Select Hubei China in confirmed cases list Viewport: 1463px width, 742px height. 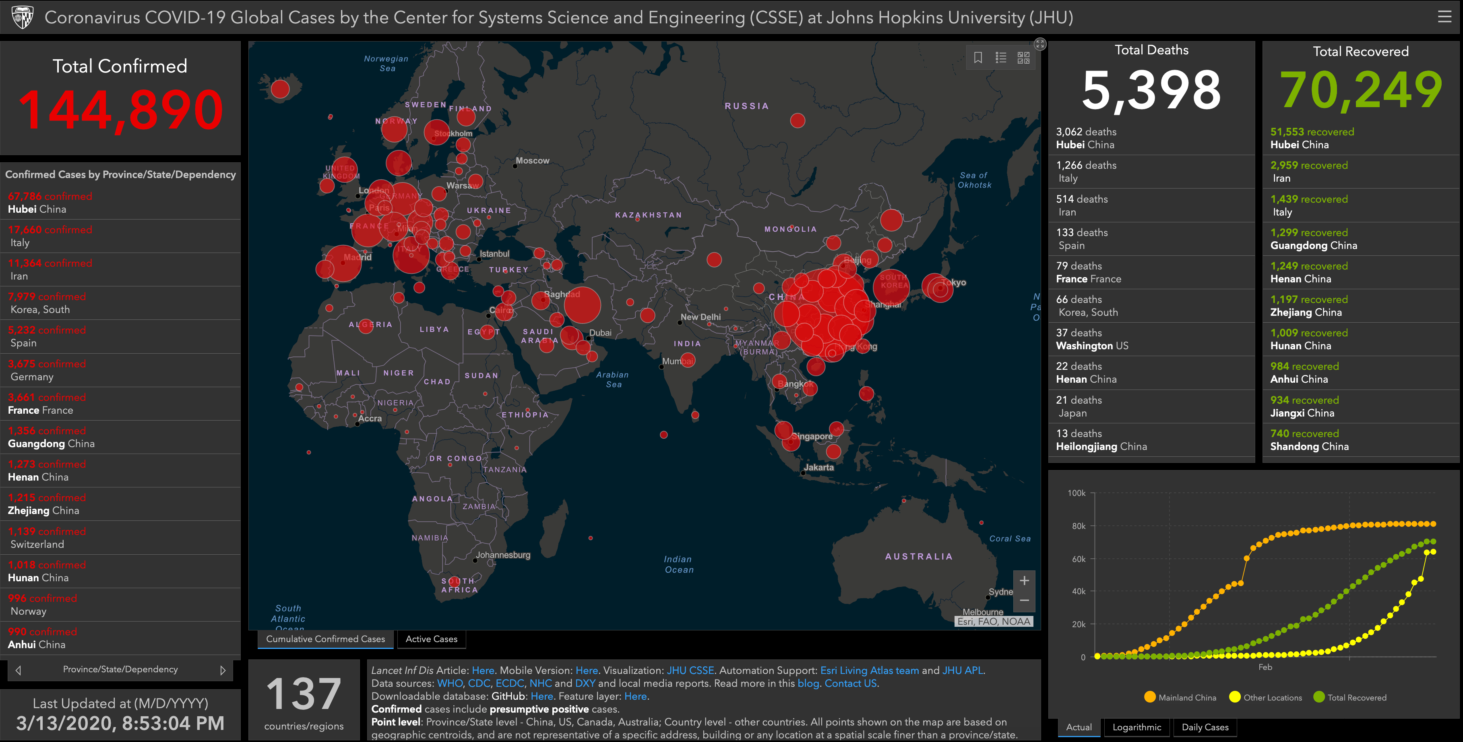[x=120, y=203]
